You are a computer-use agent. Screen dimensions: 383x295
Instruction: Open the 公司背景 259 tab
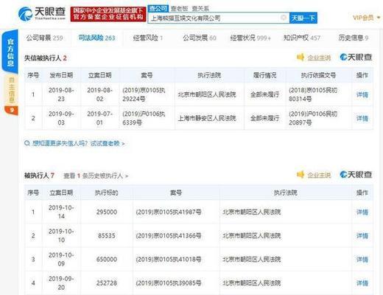pyautogui.click(x=45, y=38)
